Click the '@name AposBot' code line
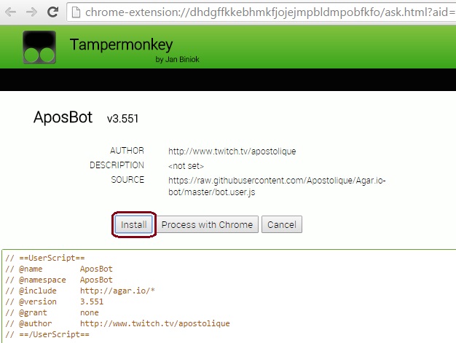The image size is (456, 343). click(59, 269)
